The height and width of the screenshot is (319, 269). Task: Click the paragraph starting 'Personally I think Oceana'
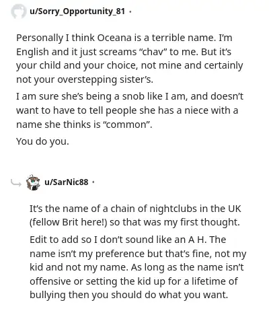[130, 59]
